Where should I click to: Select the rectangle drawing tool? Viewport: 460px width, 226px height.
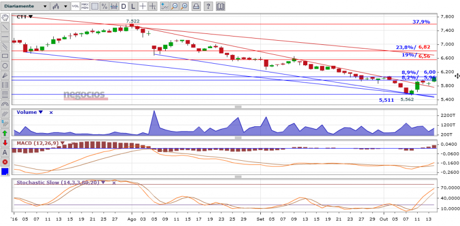[x=5, y=56]
